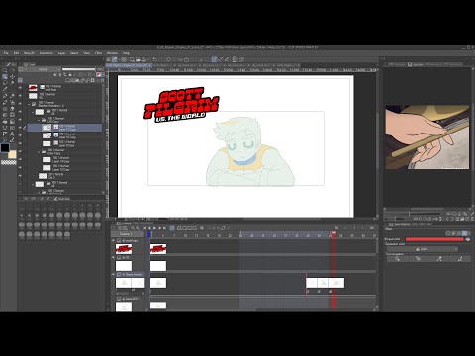Click red current-frame marker on timeline ruler
475x356 pixels.
[334, 233]
